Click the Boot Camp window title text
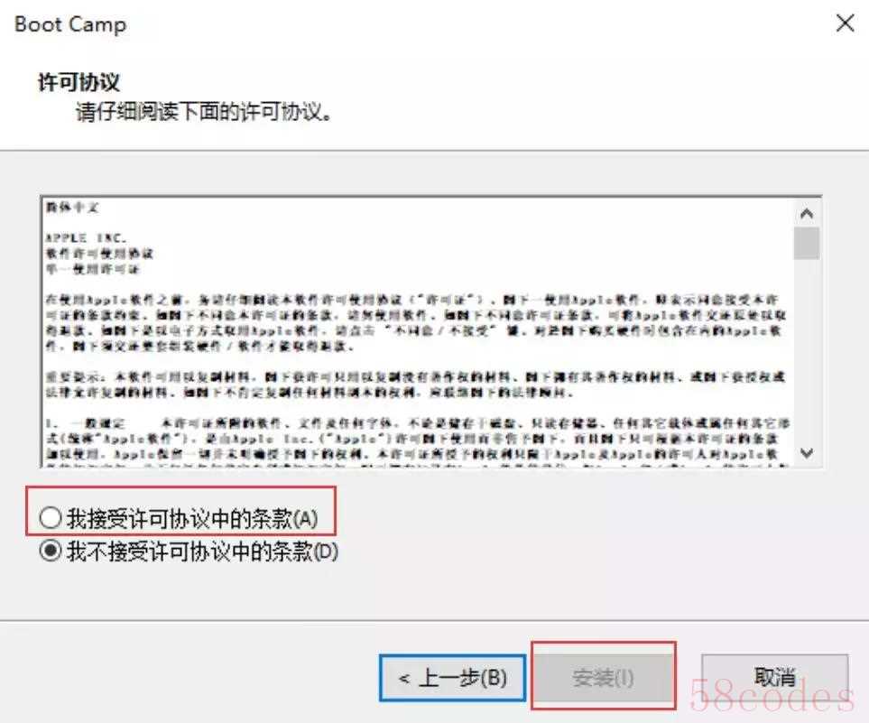869x723 pixels. coord(70,24)
